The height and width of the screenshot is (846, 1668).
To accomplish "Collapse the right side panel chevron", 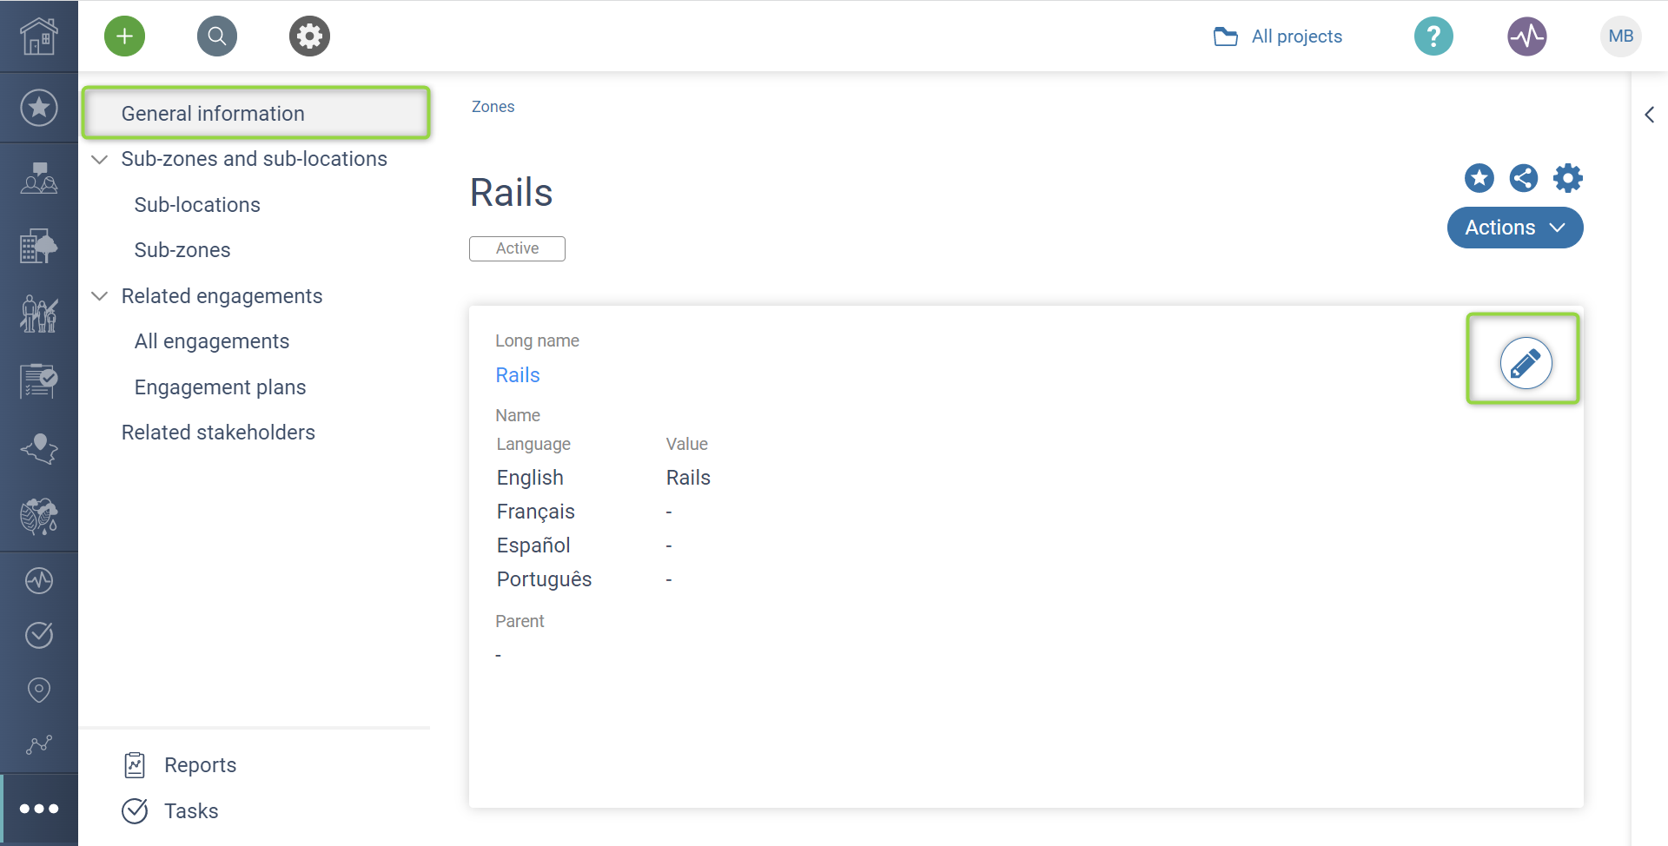I will click(x=1649, y=115).
